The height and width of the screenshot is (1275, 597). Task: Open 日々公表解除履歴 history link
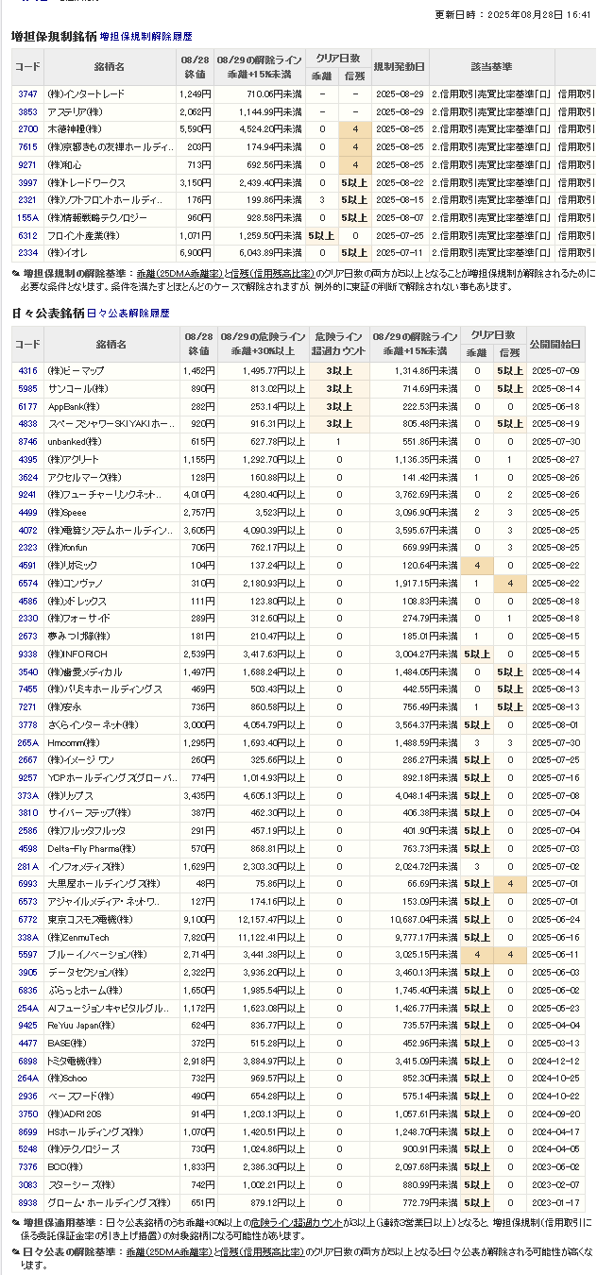pos(128,313)
